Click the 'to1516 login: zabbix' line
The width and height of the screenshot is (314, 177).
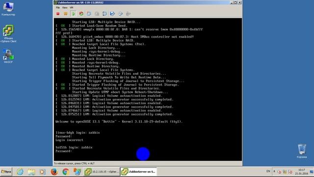click(74, 147)
